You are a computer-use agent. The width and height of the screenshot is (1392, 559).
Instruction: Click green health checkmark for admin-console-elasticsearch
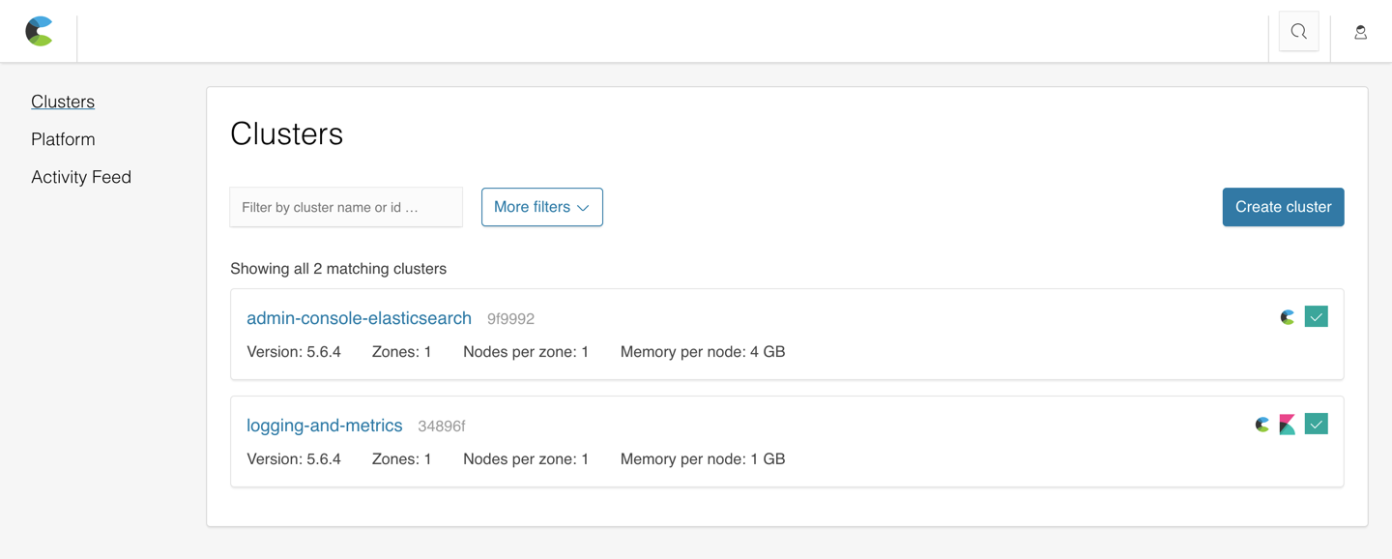tap(1316, 317)
